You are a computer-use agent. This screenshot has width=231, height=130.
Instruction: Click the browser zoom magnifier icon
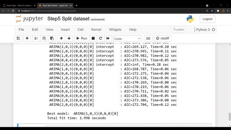pos(207,11)
